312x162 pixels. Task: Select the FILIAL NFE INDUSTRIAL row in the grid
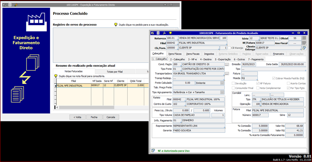(102, 85)
